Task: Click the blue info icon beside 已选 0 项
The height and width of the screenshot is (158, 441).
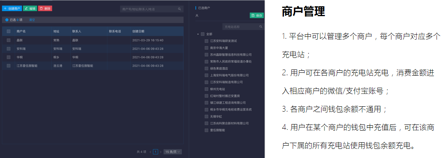Action: [7, 20]
